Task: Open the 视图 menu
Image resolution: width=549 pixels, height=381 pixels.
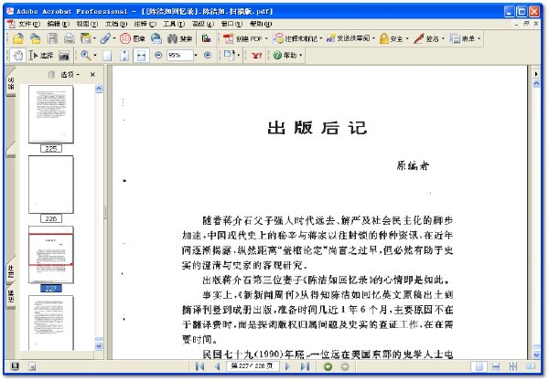Action: (87, 24)
